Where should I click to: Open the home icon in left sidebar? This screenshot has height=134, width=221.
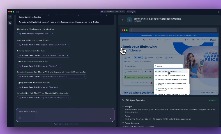10,23
